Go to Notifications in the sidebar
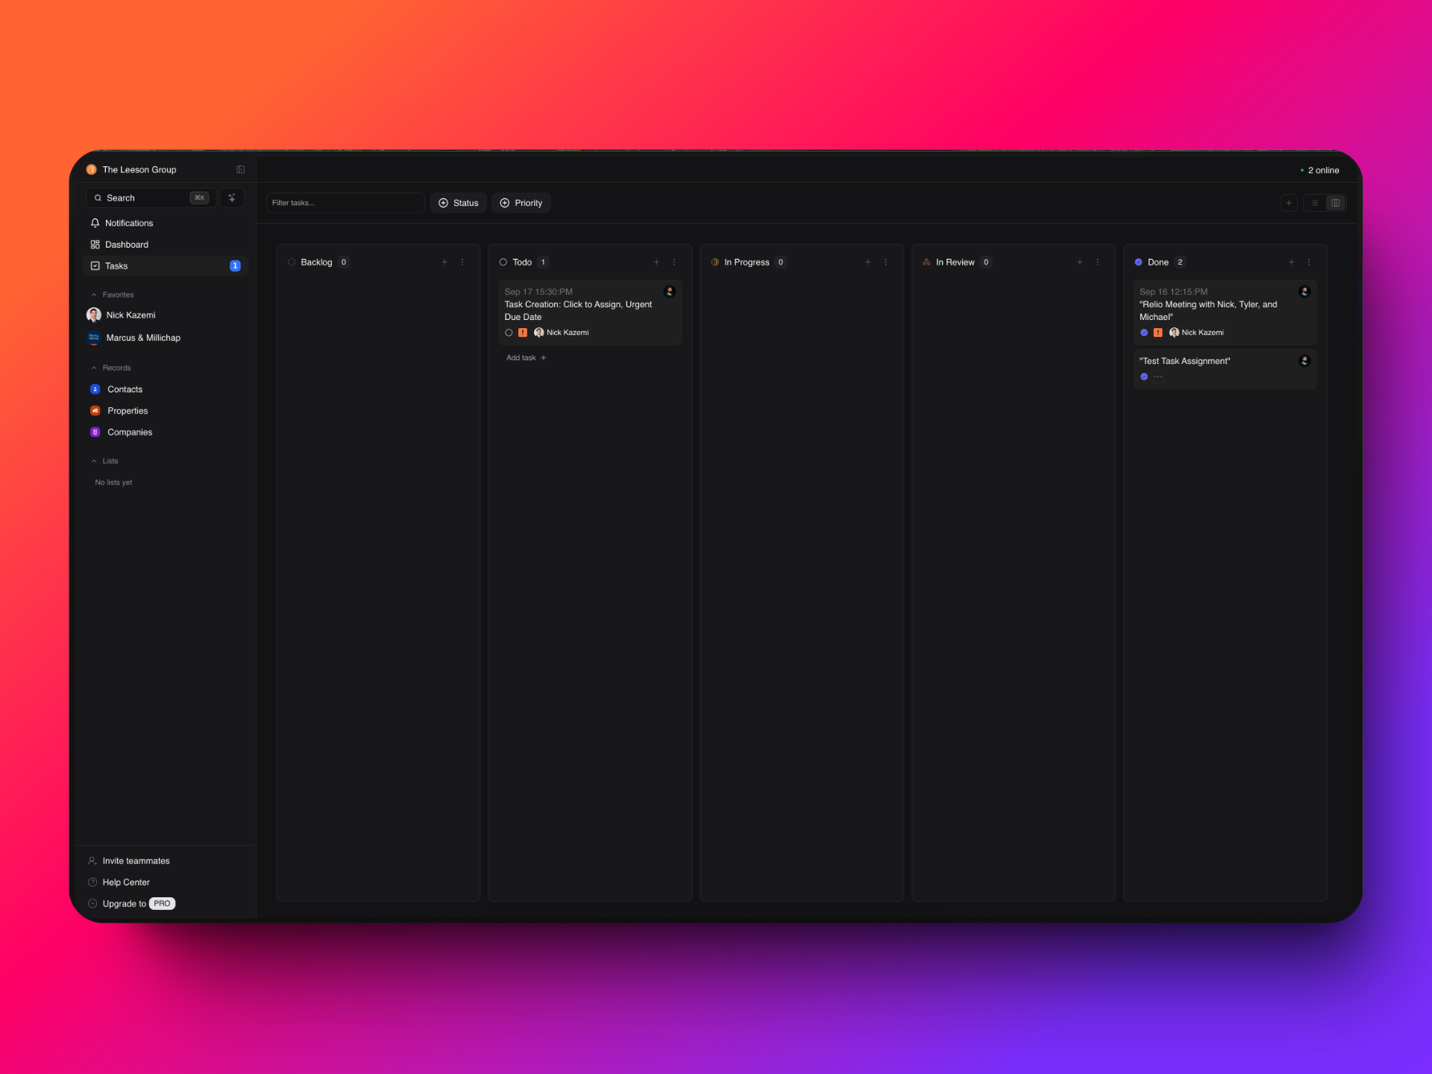Image resolution: width=1432 pixels, height=1074 pixels. [128, 223]
